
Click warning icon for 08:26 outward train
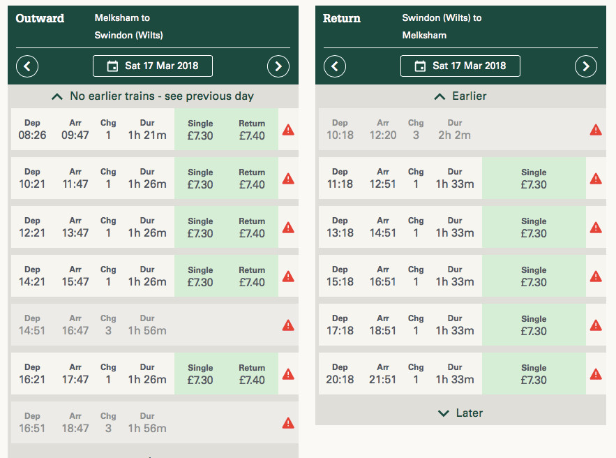point(288,129)
